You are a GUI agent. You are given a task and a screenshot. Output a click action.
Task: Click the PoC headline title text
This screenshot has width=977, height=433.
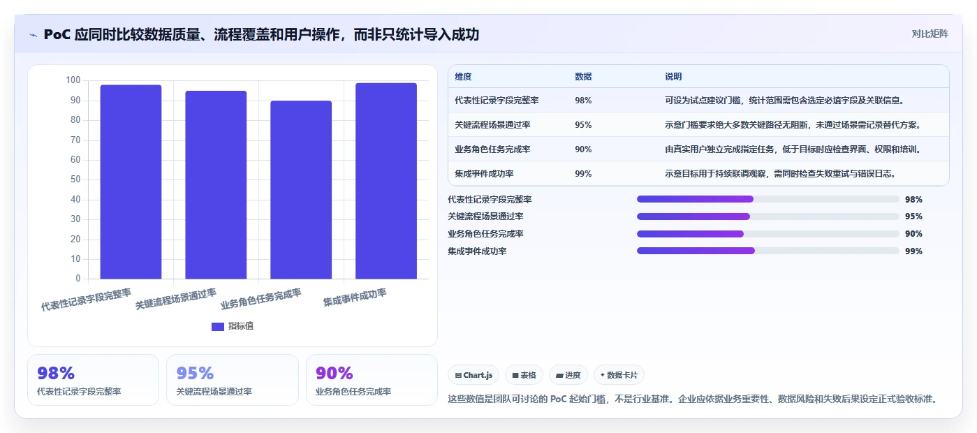pyautogui.click(x=261, y=35)
